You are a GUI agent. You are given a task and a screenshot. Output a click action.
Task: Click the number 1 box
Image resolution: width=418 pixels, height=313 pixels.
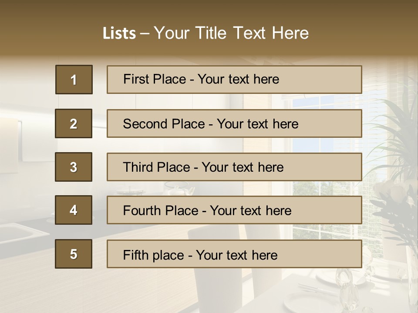point(74,80)
